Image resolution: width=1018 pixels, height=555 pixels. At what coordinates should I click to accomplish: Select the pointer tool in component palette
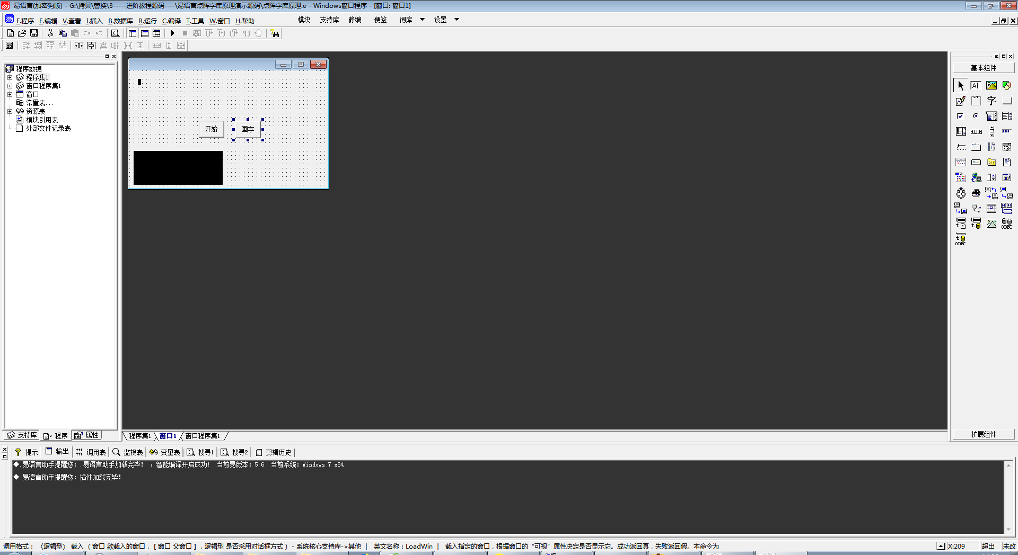tap(961, 85)
